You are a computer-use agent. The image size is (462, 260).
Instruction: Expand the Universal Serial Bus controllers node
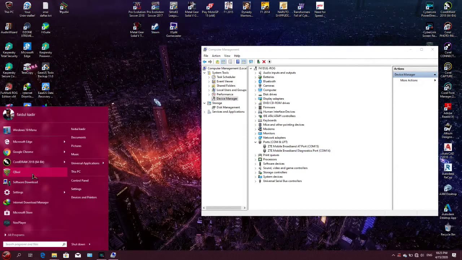pos(255,181)
